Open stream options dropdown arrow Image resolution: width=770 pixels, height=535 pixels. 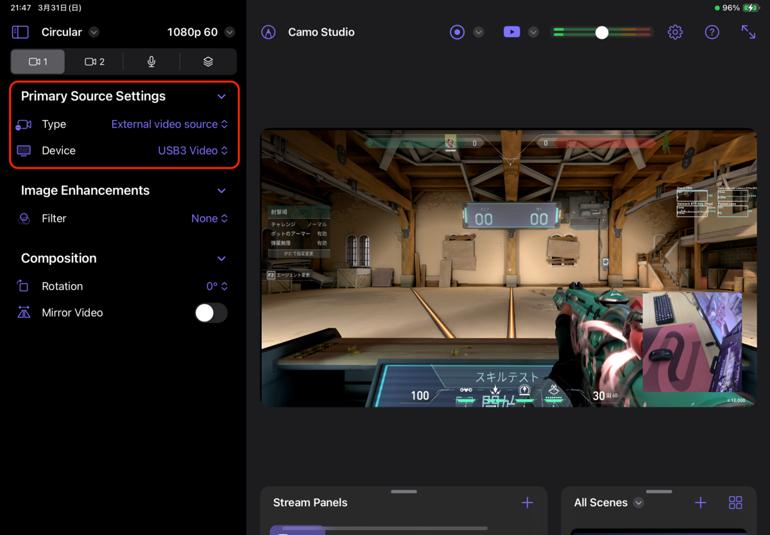click(x=533, y=32)
